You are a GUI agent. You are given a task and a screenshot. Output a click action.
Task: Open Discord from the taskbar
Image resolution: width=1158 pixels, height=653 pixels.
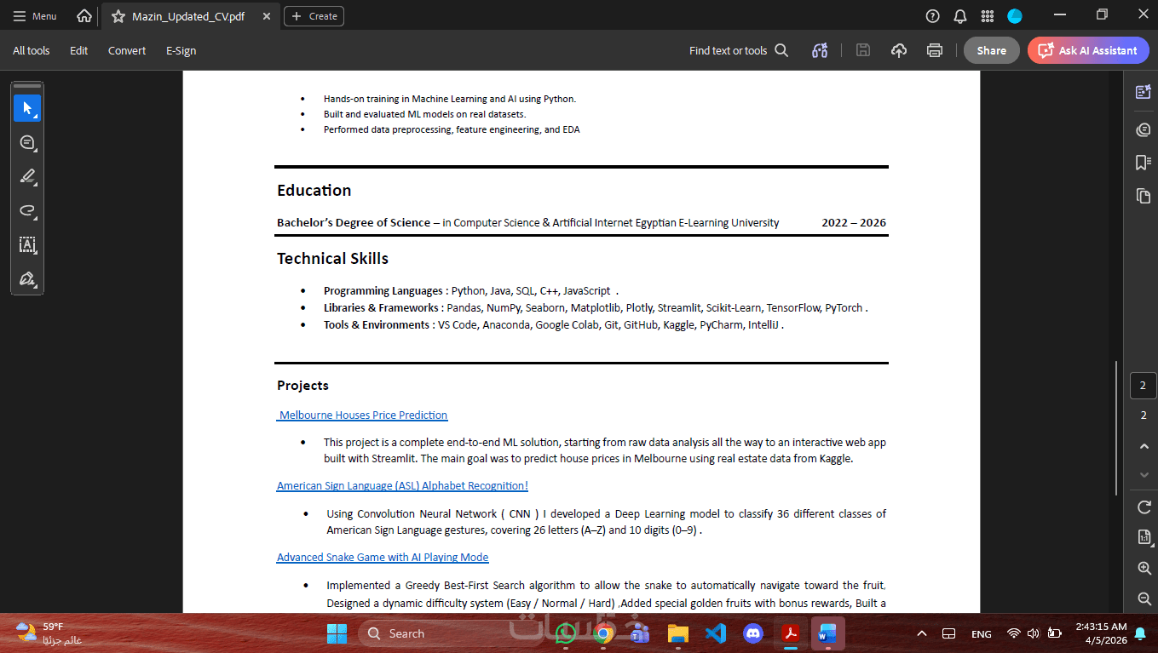[x=752, y=633]
